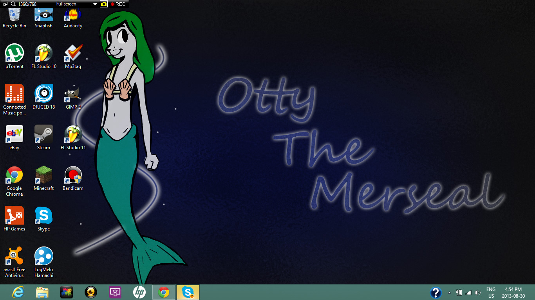Select the Google Chrome desktop icon
535x300 pixels.
click(14, 181)
